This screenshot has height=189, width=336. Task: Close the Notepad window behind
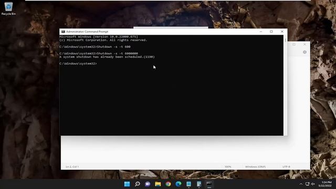[304, 44]
